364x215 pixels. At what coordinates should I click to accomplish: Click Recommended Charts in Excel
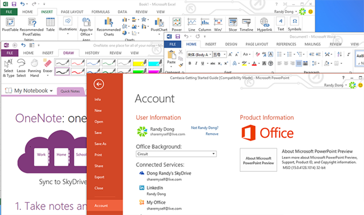pyautogui.click(x=109, y=27)
